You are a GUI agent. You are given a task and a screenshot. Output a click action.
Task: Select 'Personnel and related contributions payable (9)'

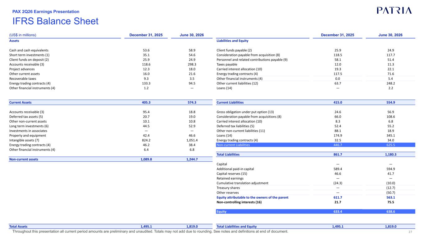point(252,60)
